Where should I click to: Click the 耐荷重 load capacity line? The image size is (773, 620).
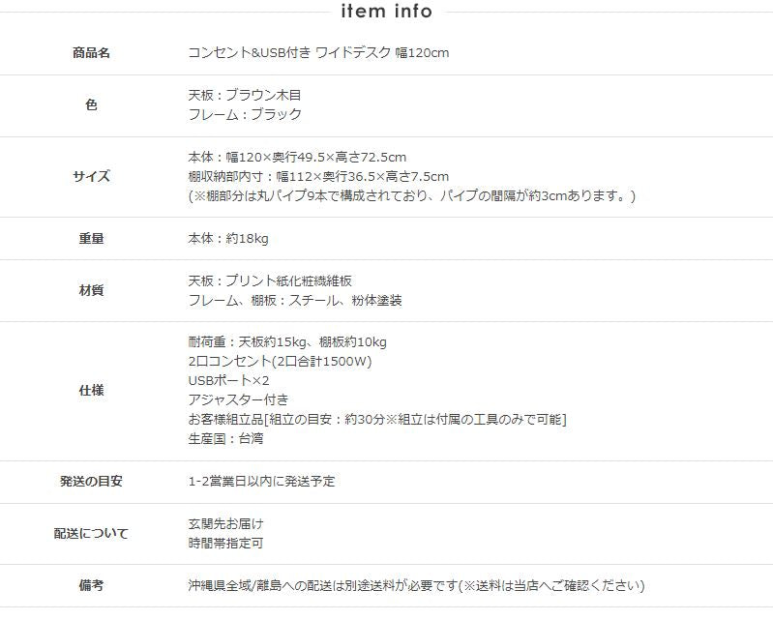(x=287, y=342)
